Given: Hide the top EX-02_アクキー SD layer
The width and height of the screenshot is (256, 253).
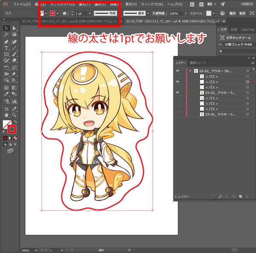Looking at the screenshot, I should pyautogui.click(x=177, y=71).
